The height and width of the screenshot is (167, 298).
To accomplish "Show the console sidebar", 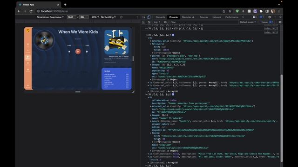I will click(144, 22).
